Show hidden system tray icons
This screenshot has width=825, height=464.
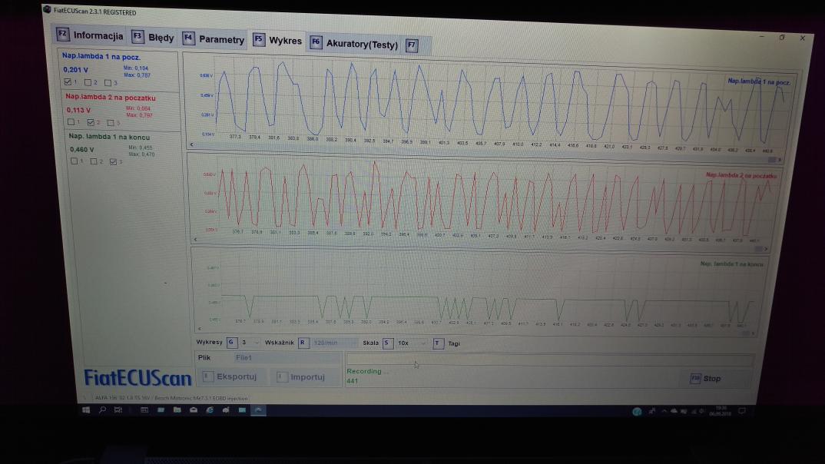tap(664, 412)
